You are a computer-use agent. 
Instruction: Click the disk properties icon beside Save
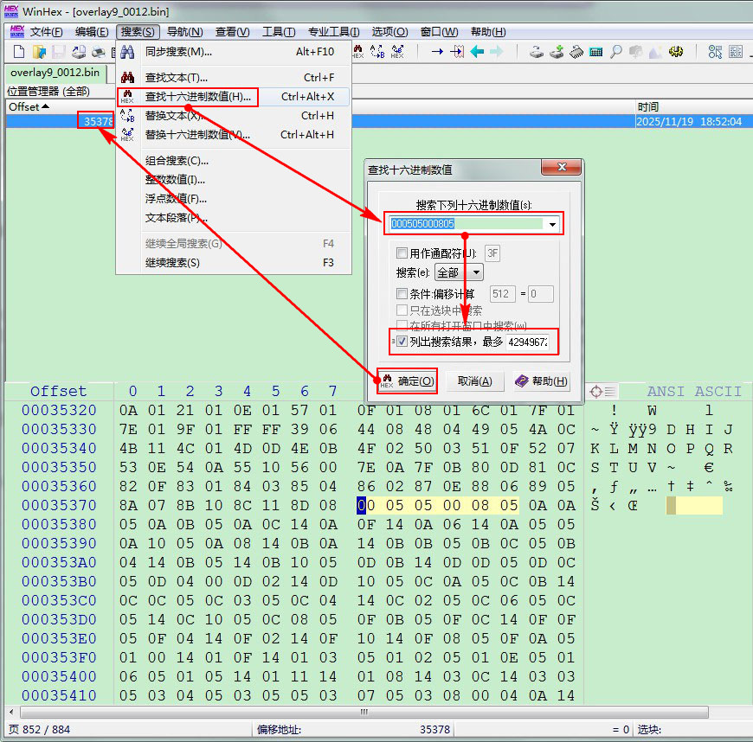[x=79, y=51]
